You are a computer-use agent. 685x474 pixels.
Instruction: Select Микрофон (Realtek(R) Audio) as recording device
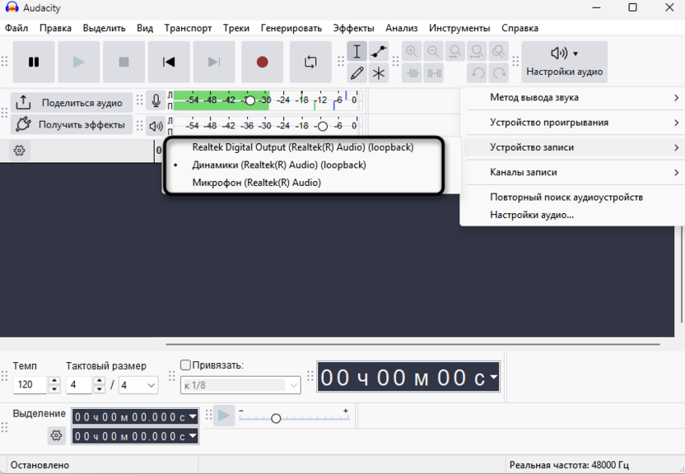click(259, 182)
